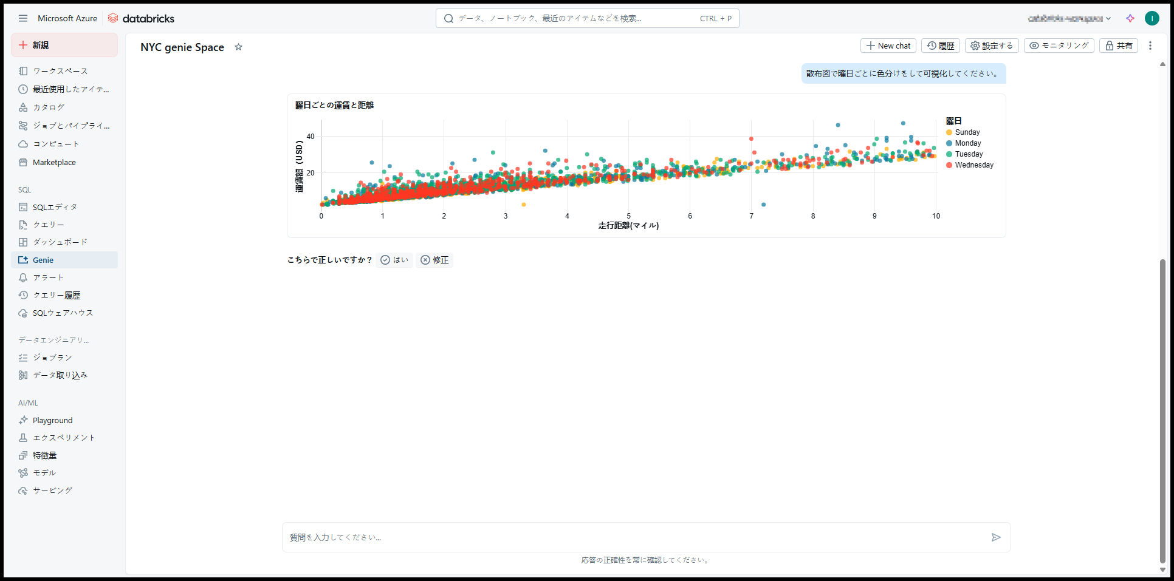Expand the workspace selector dropdown
The height and width of the screenshot is (581, 1174).
tap(1069, 18)
